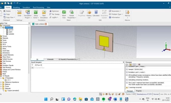Viewport: 171px width, 103px height.
Task: Select Farfield Sources in navigation tree
Action: [7, 59]
